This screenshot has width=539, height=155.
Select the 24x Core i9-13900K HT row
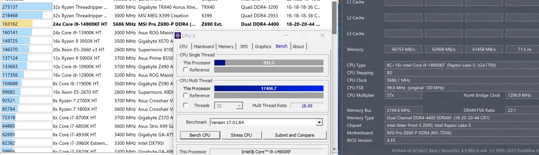87,32
